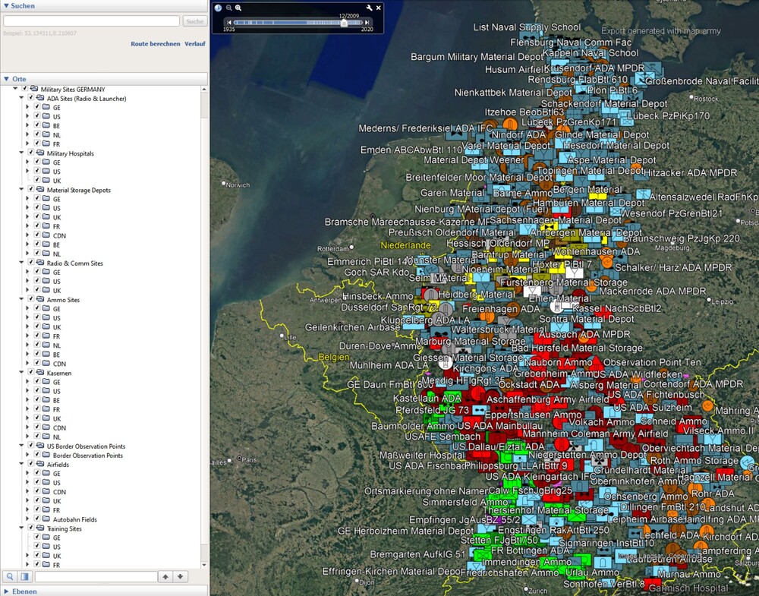Click Bargum Military Material Depot label
Image resolution: width=759 pixels, height=596 pixels.
[477, 57]
